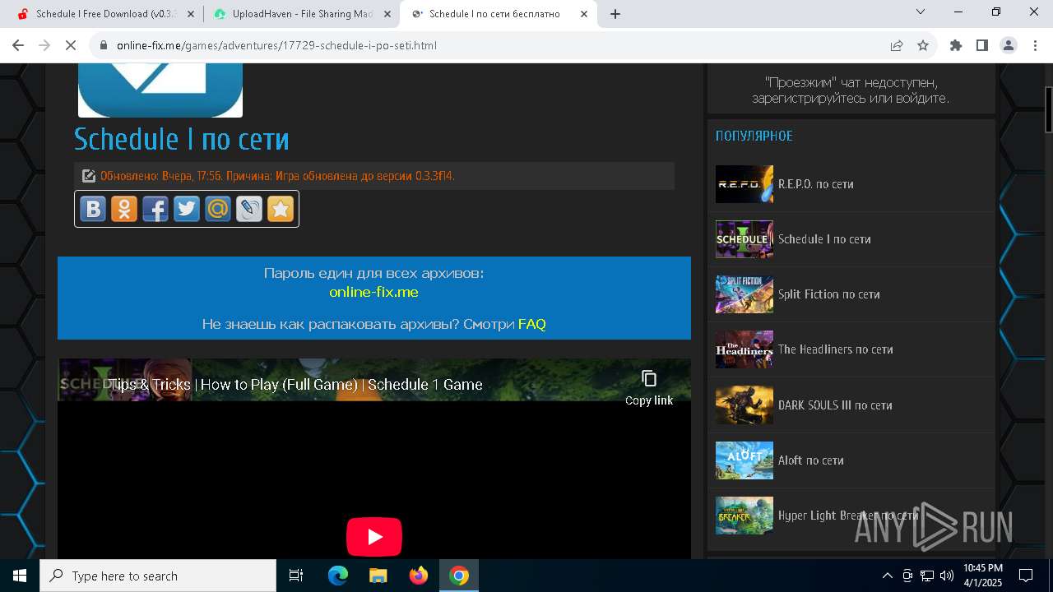Toggle Chrome side panel

[x=982, y=45]
